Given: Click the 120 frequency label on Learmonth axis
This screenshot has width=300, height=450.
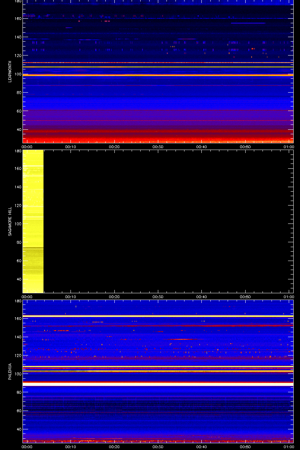Looking at the screenshot, I should (x=17, y=55).
